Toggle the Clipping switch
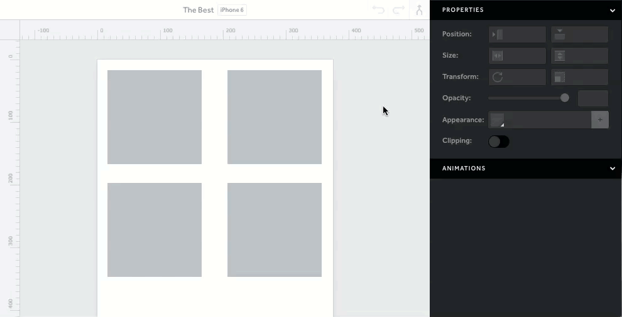This screenshot has width=622, height=317. click(x=499, y=142)
